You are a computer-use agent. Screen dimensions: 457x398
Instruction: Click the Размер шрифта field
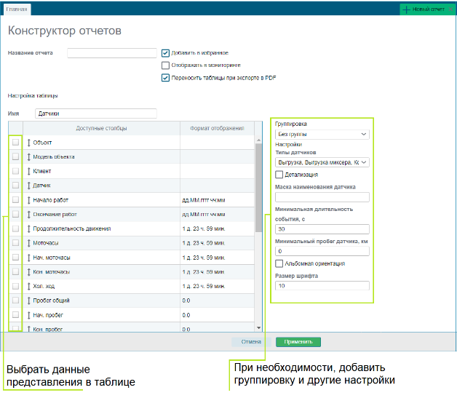(322, 285)
